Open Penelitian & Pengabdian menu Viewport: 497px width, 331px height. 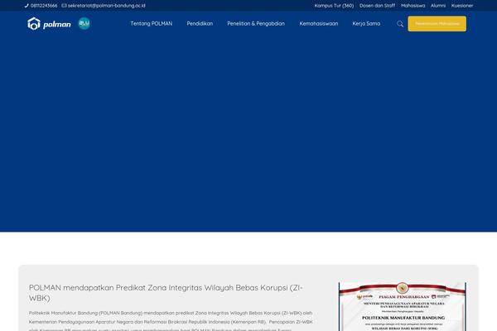256,23
